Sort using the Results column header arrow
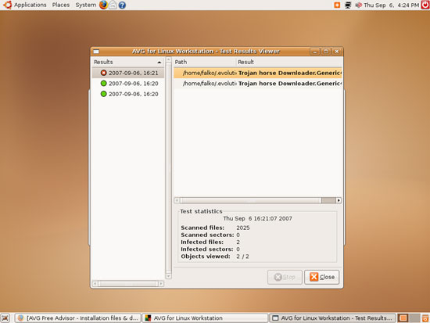430x323 pixels. tap(159, 63)
